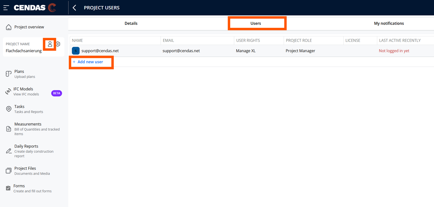Screen dimensions: 434x207
Task: Open the Daily Reports section
Action: (26, 146)
